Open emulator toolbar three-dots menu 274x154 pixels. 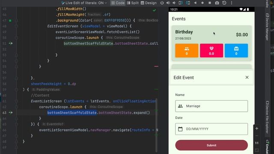pos(232,3)
